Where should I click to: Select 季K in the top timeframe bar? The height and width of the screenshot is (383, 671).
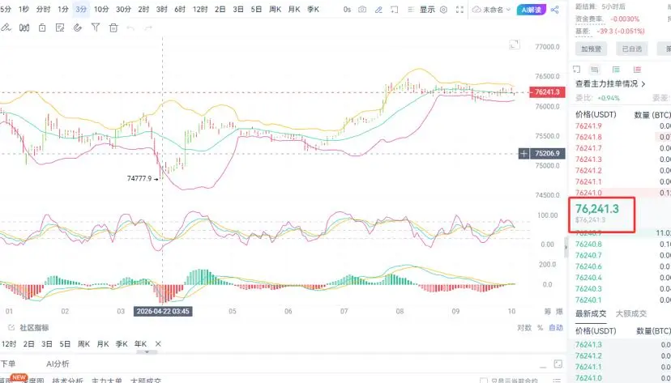click(x=313, y=9)
